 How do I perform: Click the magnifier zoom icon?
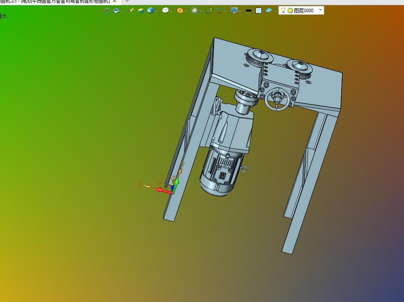[194, 11]
